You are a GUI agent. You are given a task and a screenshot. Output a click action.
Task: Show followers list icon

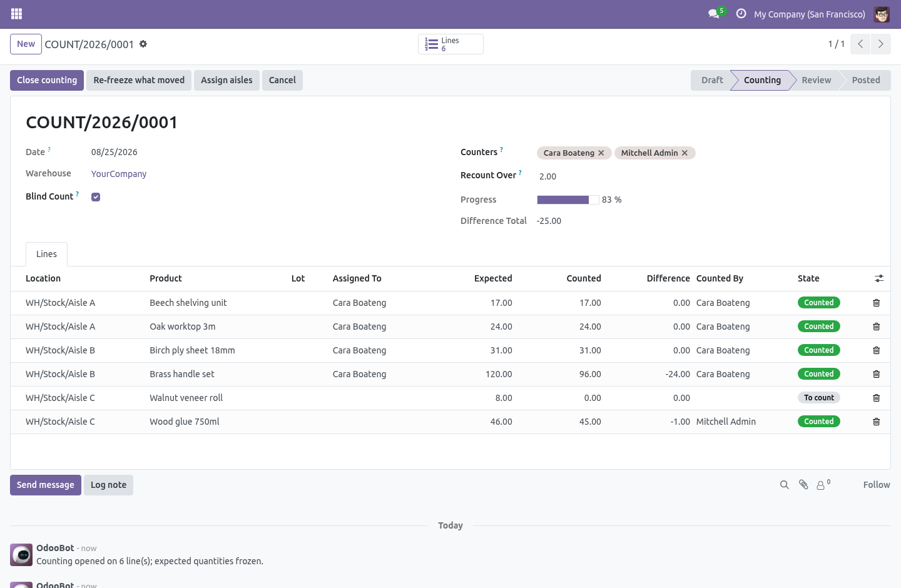[x=823, y=485]
